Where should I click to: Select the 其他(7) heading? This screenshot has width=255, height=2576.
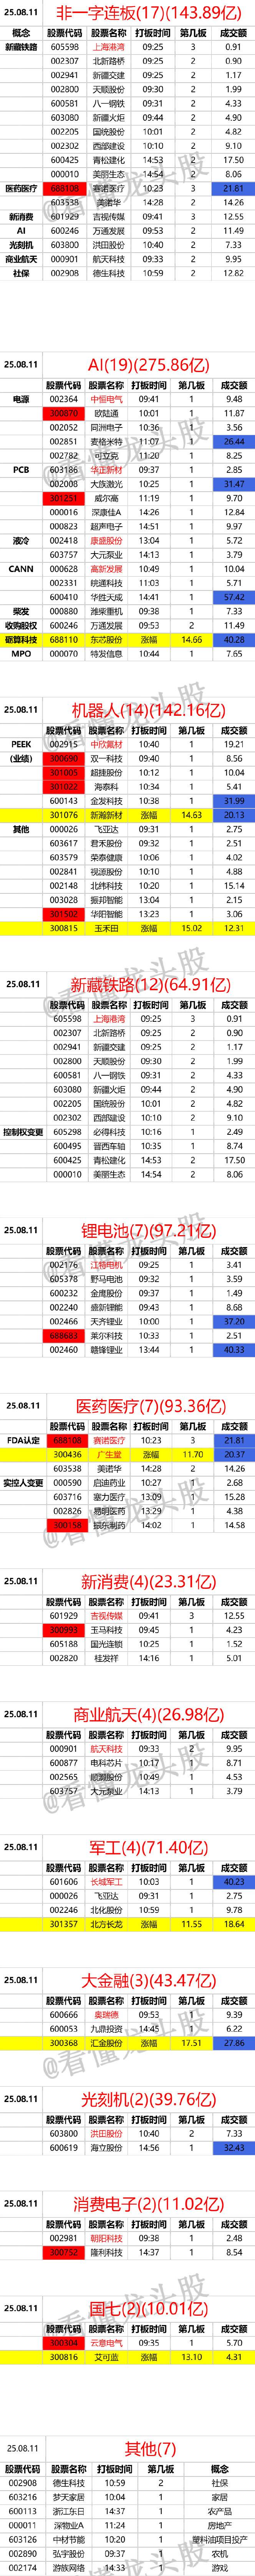150,2449
